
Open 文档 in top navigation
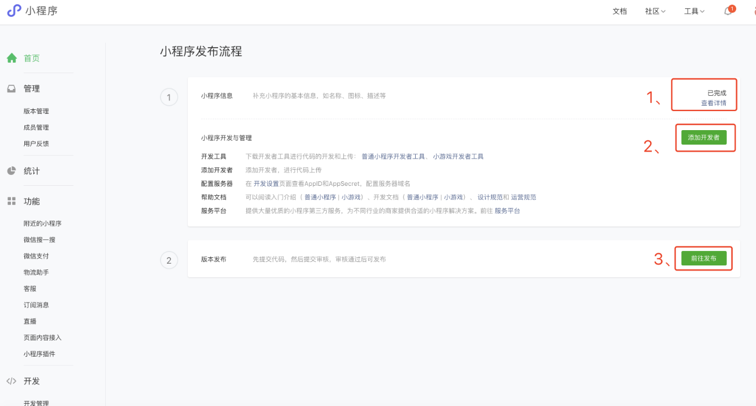click(x=619, y=11)
